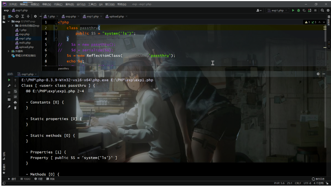Open the 工具(T) menu
331x187 pixels.
point(92,4)
